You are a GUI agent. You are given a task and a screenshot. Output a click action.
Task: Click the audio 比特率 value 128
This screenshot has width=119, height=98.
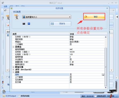(71, 54)
